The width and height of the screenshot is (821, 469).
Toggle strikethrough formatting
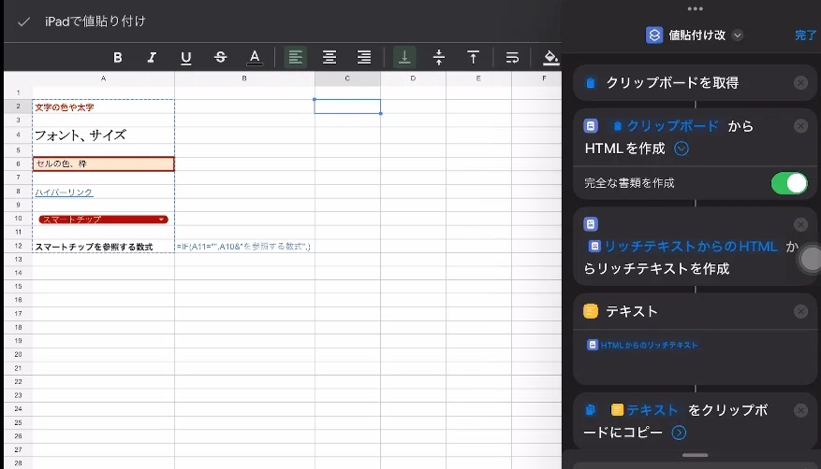pos(220,57)
